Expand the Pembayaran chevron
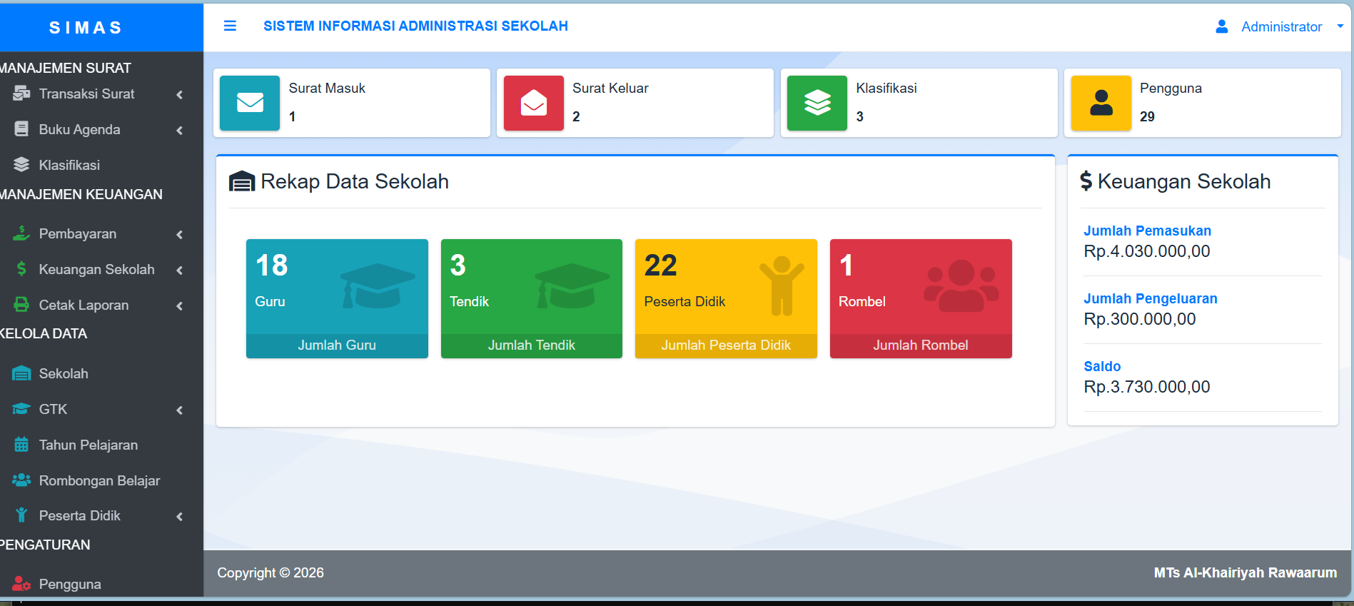The image size is (1354, 606). click(180, 234)
